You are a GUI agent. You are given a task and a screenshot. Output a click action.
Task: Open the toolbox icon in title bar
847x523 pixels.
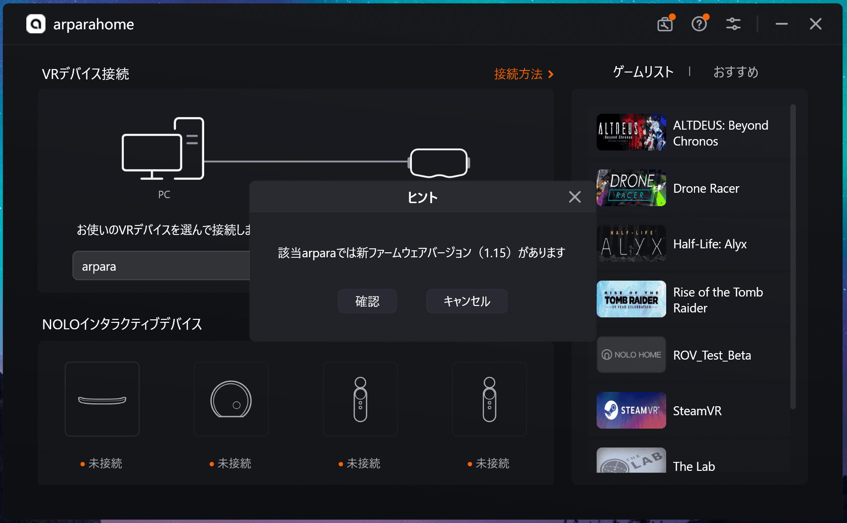665,24
